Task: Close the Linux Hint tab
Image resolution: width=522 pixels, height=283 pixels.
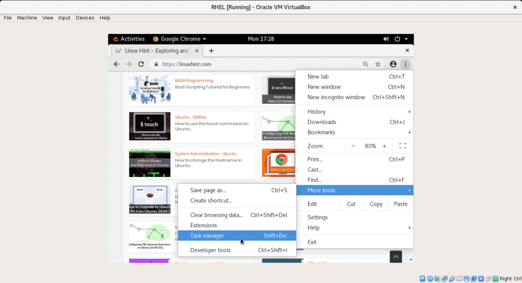Action: (197, 51)
